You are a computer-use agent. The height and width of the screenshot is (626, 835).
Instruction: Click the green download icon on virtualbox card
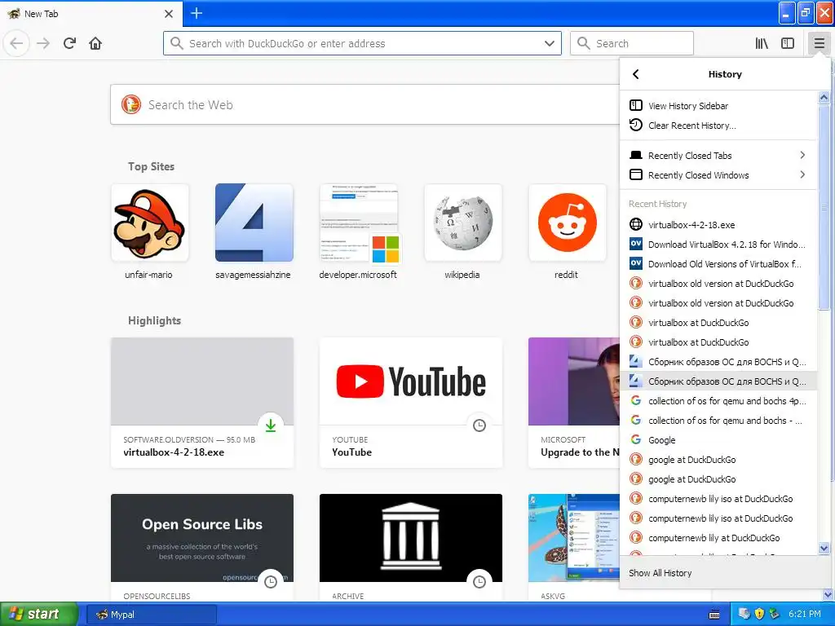271,425
